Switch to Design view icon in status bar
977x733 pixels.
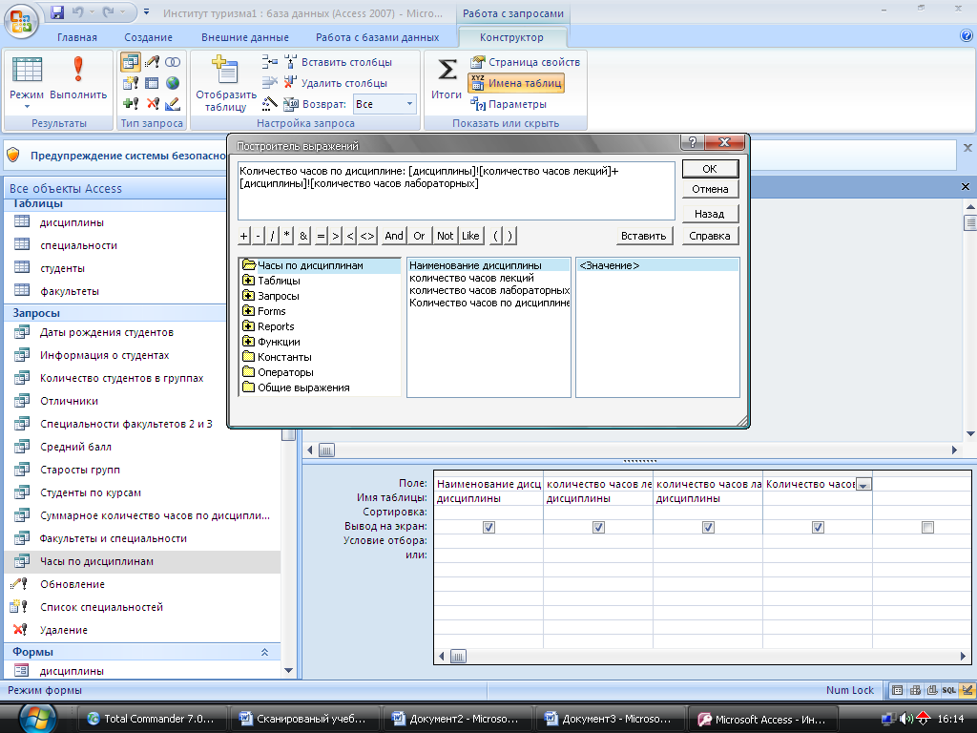[967, 690]
